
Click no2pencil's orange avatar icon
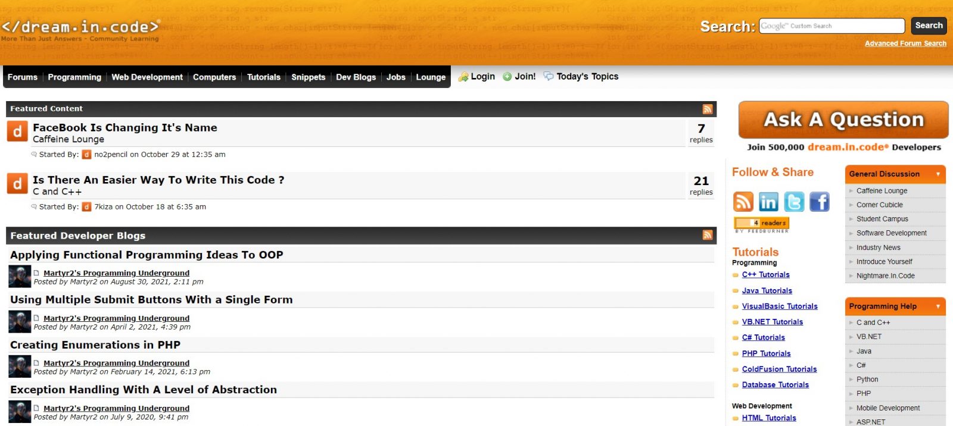point(86,155)
